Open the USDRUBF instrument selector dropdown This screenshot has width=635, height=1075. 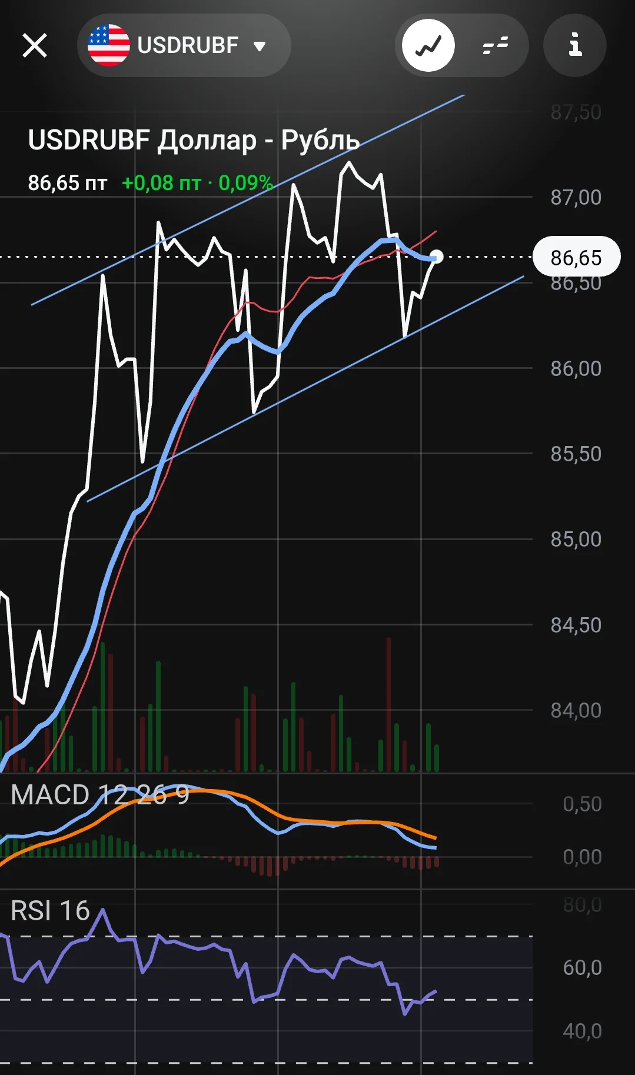tap(184, 45)
